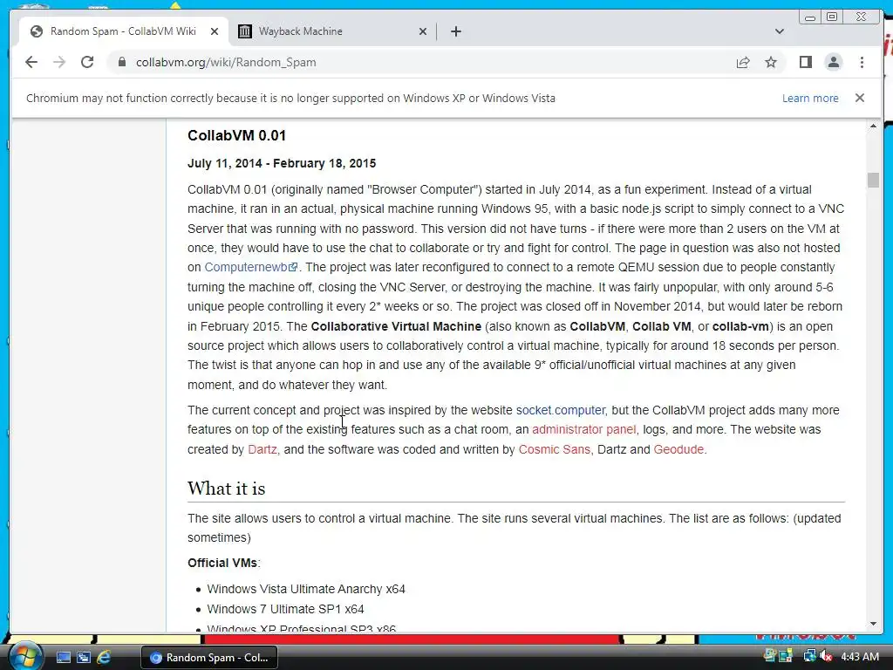Share this page via share icon
Viewport: 893px width, 670px height.
(743, 62)
